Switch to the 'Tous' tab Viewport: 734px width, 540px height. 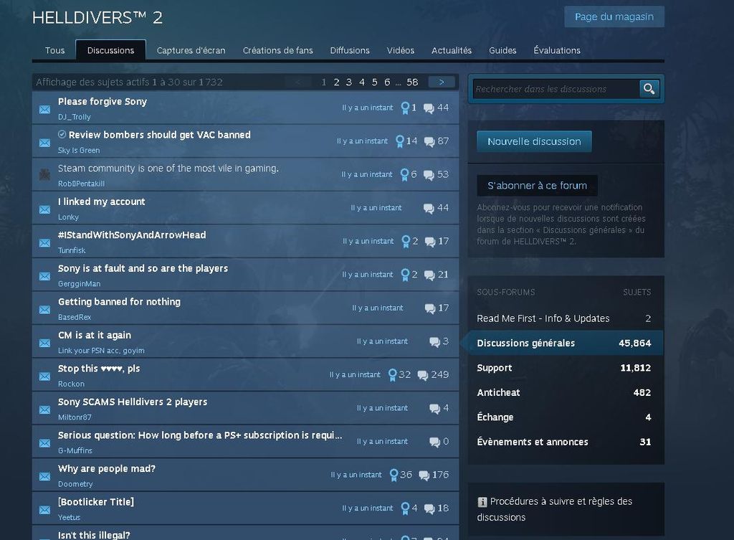click(x=54, y=51)
